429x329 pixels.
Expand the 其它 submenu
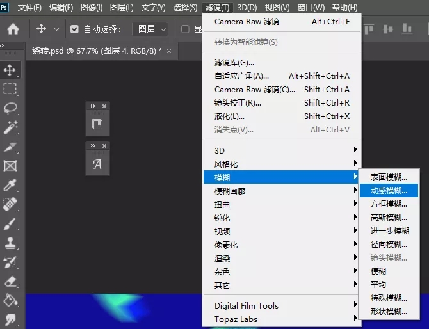[280, 285]
